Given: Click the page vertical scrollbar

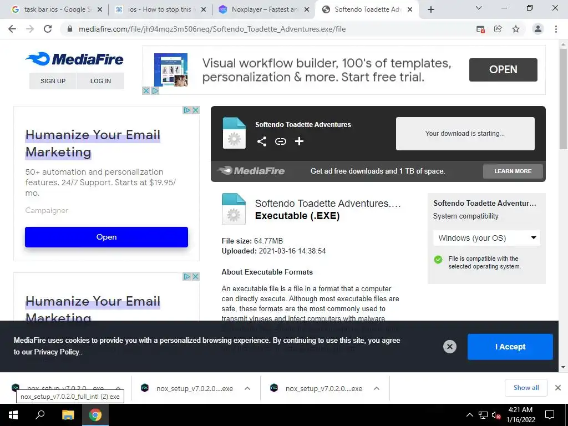Looking at the screenshot, I should point(563,99).
